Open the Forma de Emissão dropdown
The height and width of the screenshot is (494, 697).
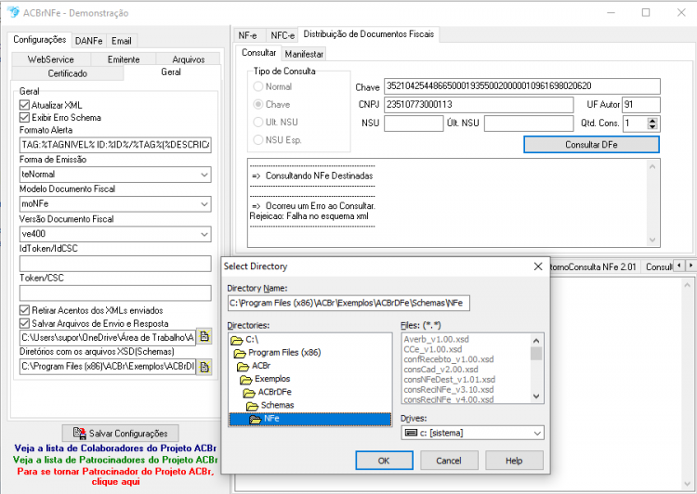tap(204, 175)
